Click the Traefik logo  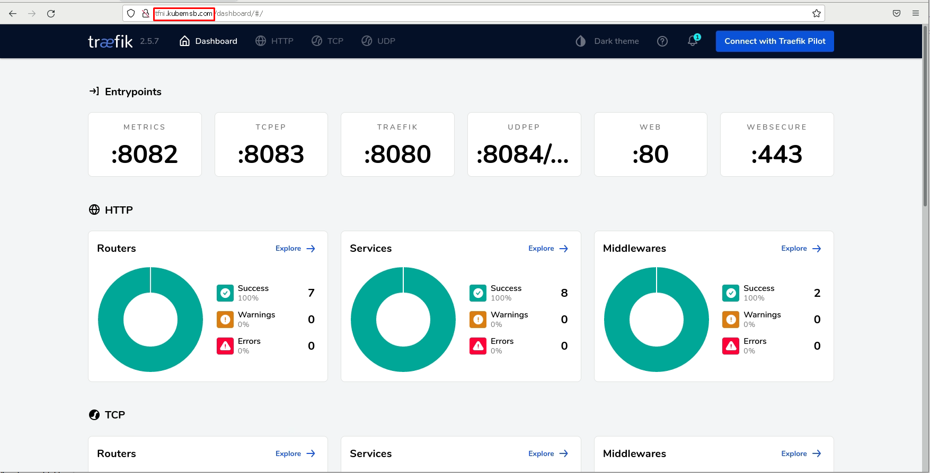(110, 41)
